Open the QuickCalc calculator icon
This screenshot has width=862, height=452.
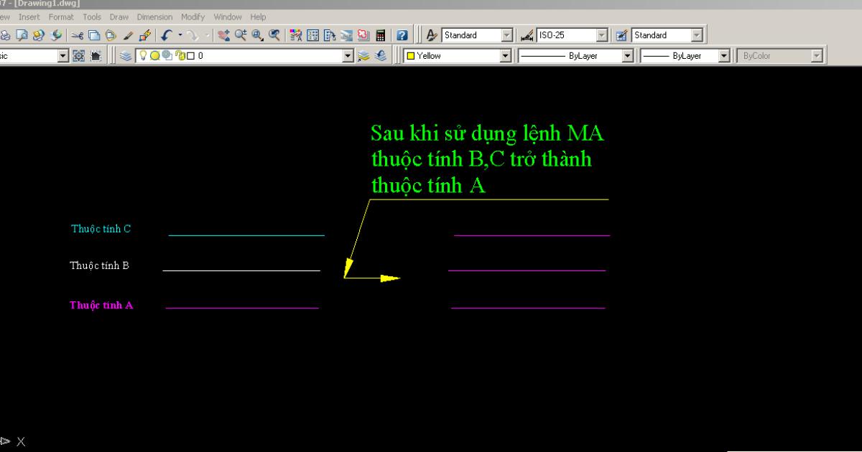click(380, 34)
